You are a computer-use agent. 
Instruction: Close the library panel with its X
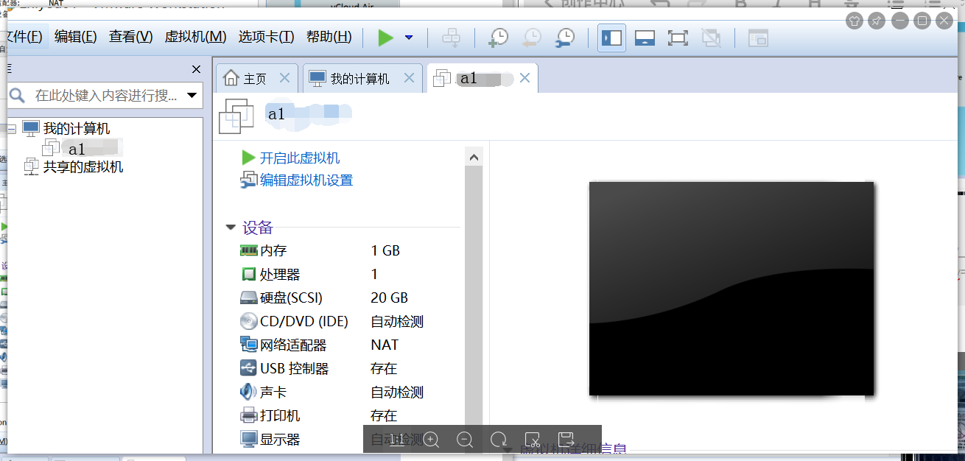point(196,69)
